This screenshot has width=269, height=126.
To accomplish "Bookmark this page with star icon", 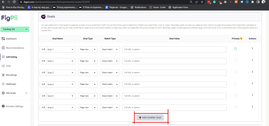I will 202,2.
